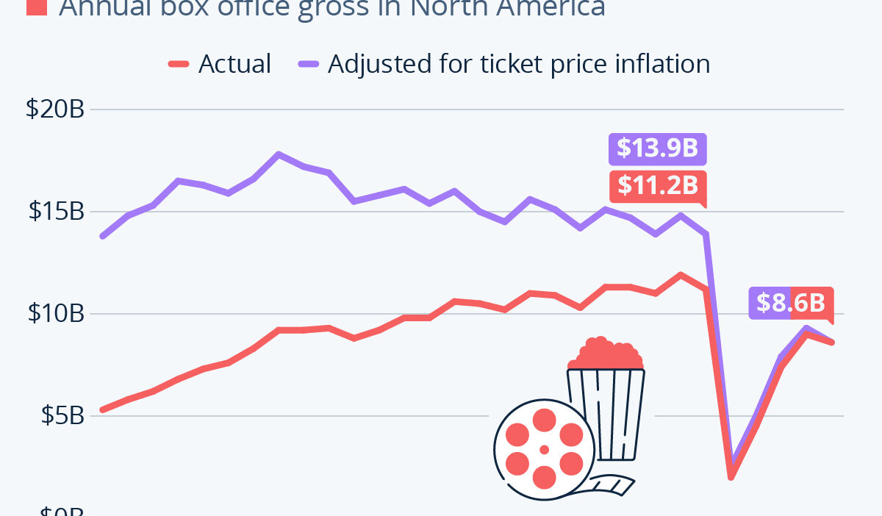Image resolution: width=882 pixels, height=516 pixels.
Task: Click the red line's lowest point
Action: 731,477
